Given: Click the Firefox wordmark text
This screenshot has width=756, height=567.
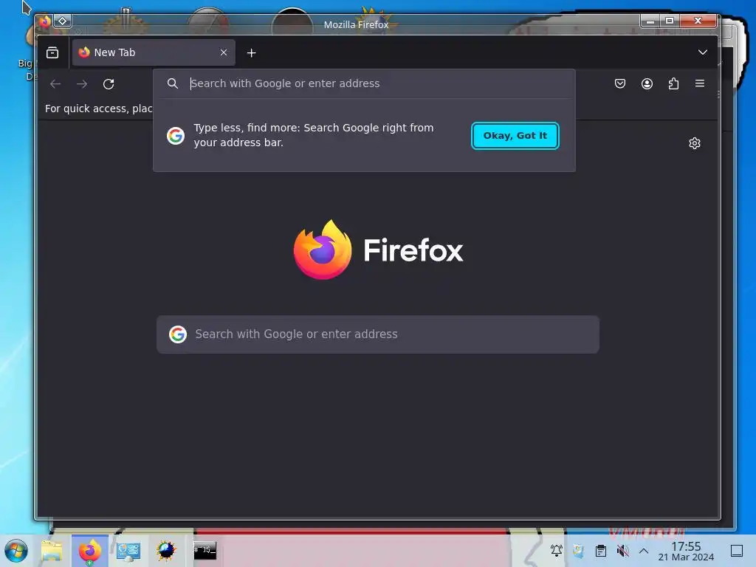Looking at the screenshot, I should pos(413,250).
